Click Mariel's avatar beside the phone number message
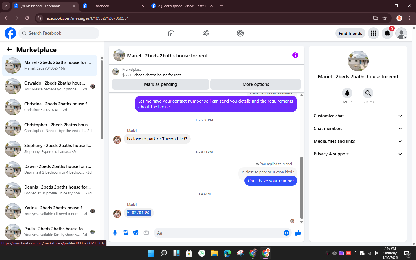 pyautogui.click(x=117, y=213)
